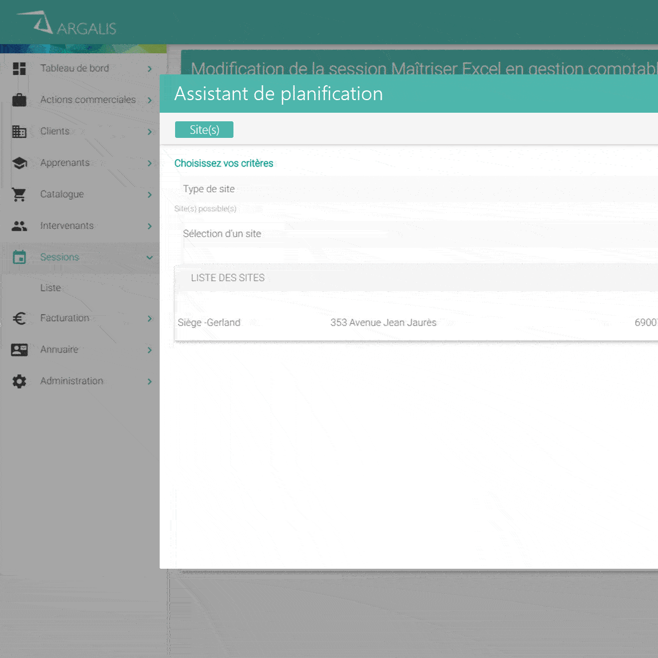
Task: Select Sessions menu item
Action: [x=59, y=257]
